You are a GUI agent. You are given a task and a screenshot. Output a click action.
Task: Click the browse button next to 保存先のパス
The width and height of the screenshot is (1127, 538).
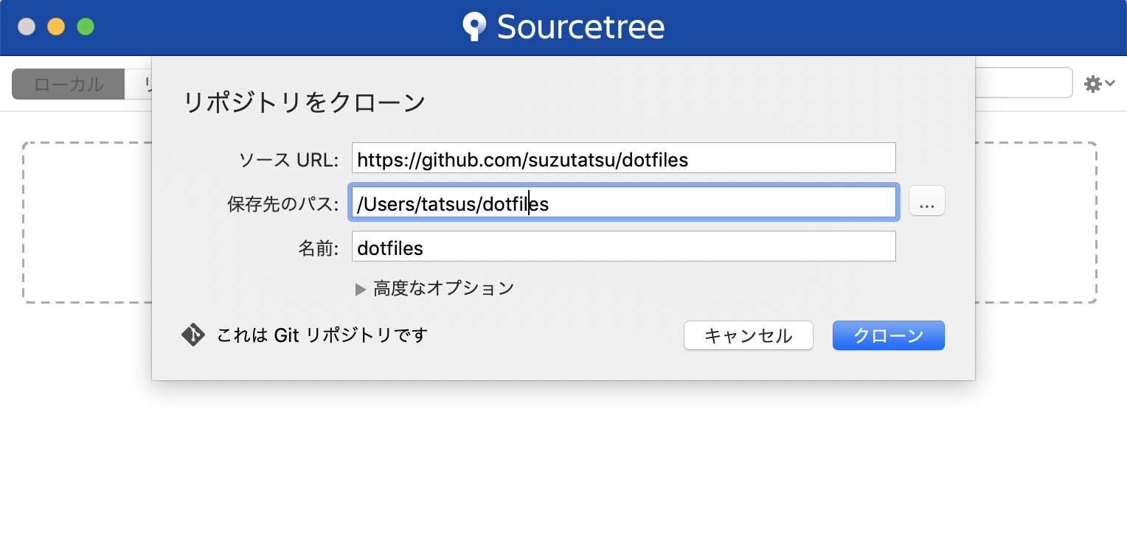click(926, 200)
